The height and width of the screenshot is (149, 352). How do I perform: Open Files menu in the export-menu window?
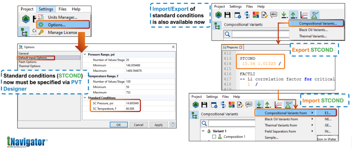tap(249, 6)
